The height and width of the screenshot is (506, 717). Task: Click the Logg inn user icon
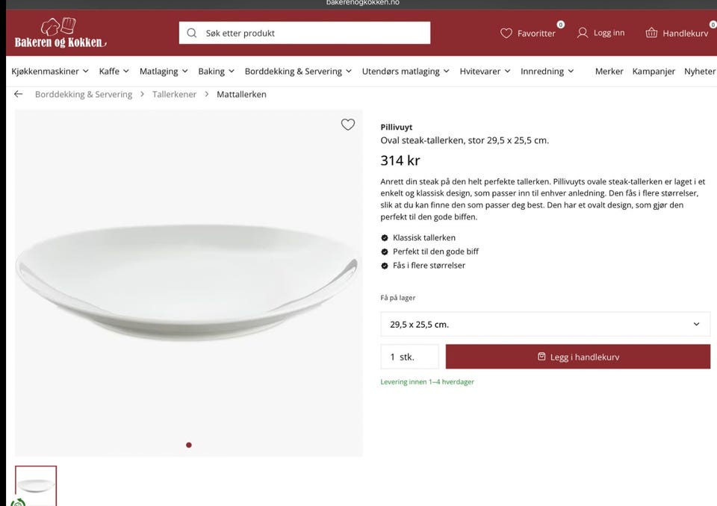click(583, 33)
